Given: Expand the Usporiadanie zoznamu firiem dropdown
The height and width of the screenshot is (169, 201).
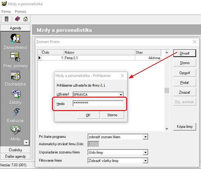Looking at the screenshot, I should (145, 153).
